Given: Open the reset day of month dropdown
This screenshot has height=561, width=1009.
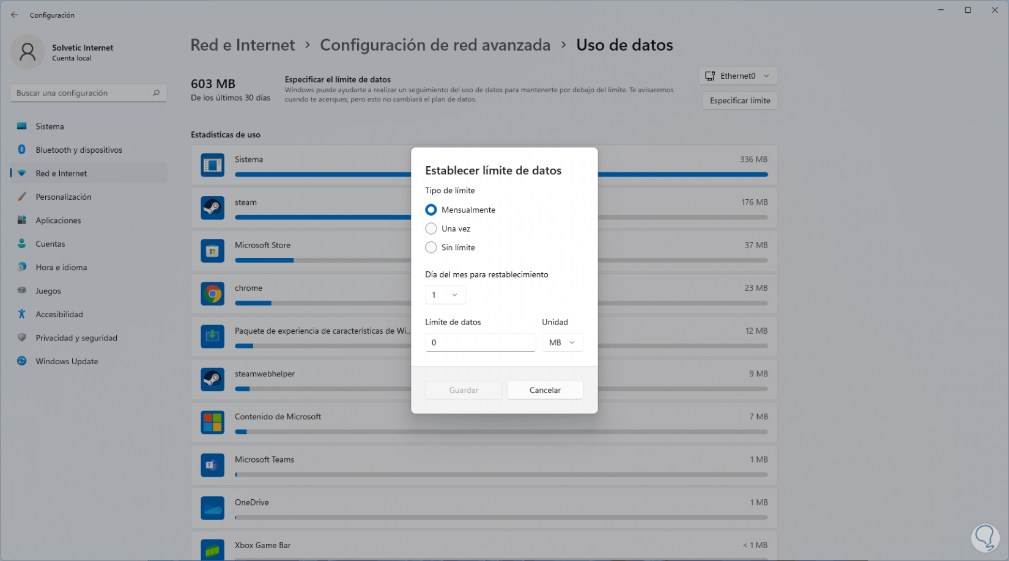Looking at the screenshot, I should tap(445, 295).
